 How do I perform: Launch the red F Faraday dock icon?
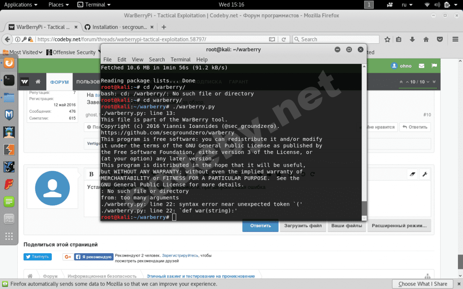click(x=9, y=185)
